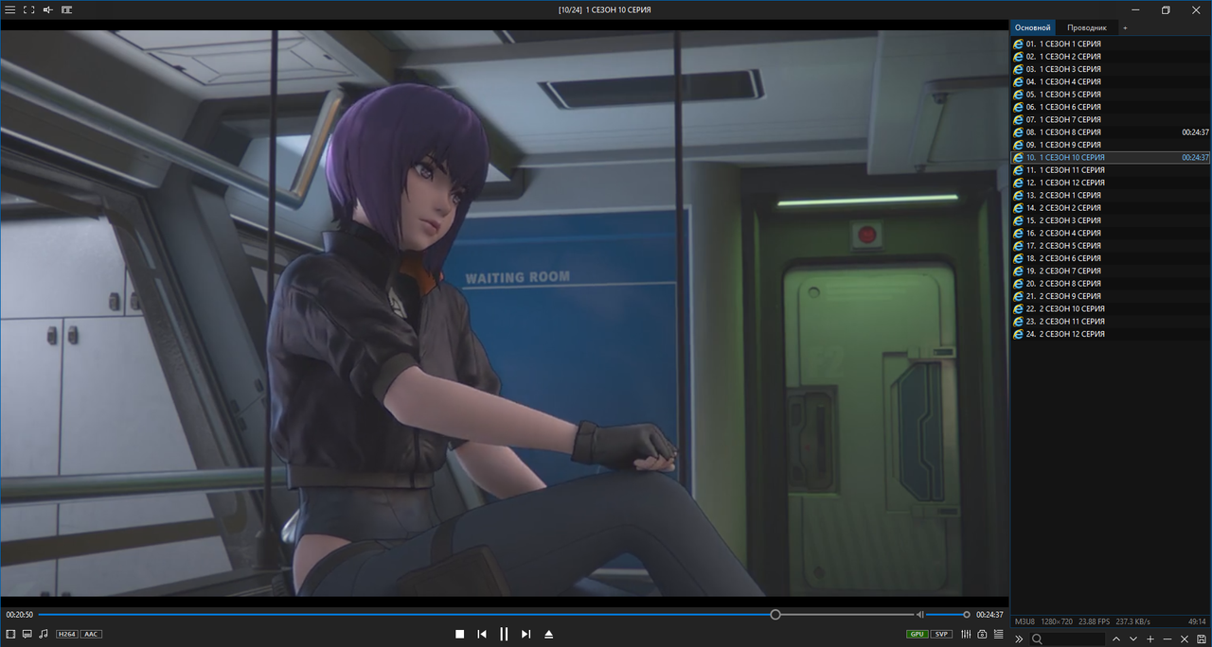
Task: Click the pin-on-top icon in title bar
Action: tap(47, 9)
